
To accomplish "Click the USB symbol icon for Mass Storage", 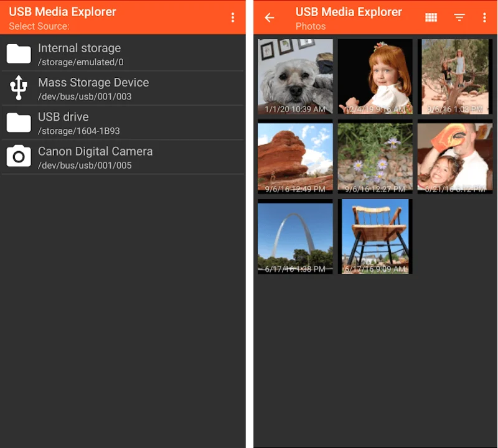I will click(19, 88).
